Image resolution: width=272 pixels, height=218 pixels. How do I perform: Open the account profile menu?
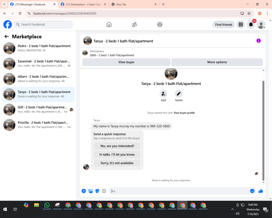(x=261, y=25)
